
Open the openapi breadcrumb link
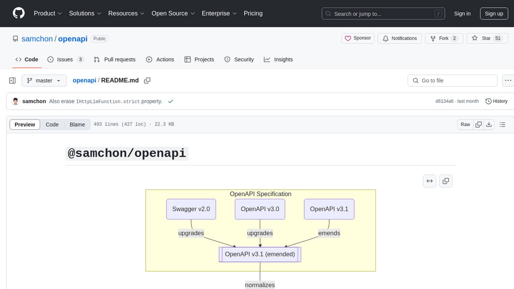pos(84,80)
